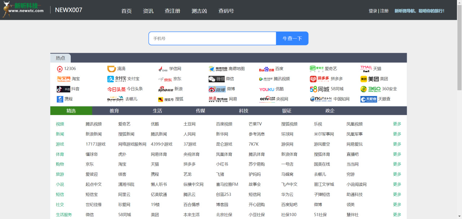The width and height of the screenshot is (462, 219).
Task: Open the Taobao 淘宝网 logo
Action: (x=64, y=79)
